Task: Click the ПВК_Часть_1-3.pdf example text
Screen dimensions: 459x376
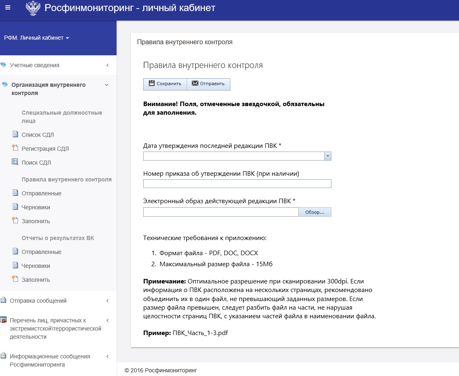Action: [x=200, y=333]
